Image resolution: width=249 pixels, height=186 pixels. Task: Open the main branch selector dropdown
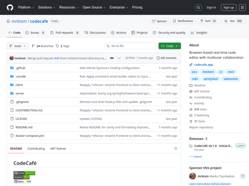click(18, 46)
